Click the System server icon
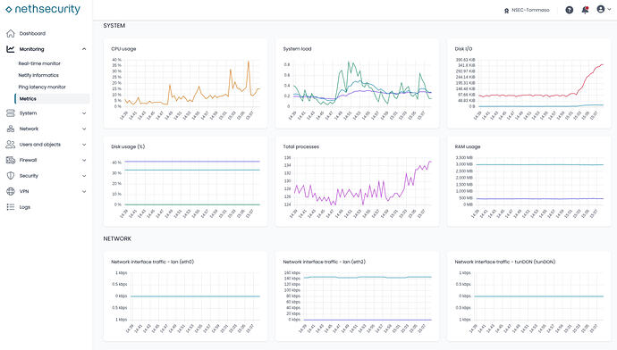The image size is (617, 350). 11,113
